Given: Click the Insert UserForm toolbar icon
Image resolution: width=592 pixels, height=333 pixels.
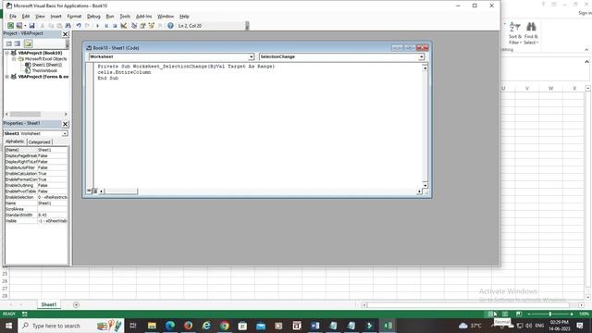Looking at the screenshot, I should pos(18,26).
